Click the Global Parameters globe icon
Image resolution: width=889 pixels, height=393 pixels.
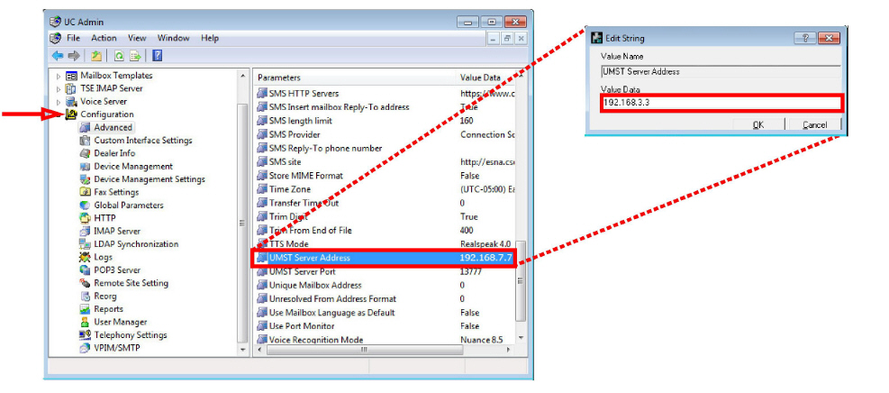point(85,206)
